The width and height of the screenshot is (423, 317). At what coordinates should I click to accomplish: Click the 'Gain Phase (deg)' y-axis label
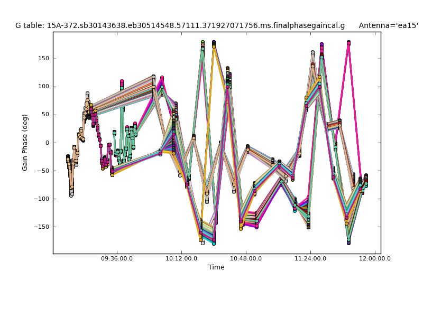(25, 143)
